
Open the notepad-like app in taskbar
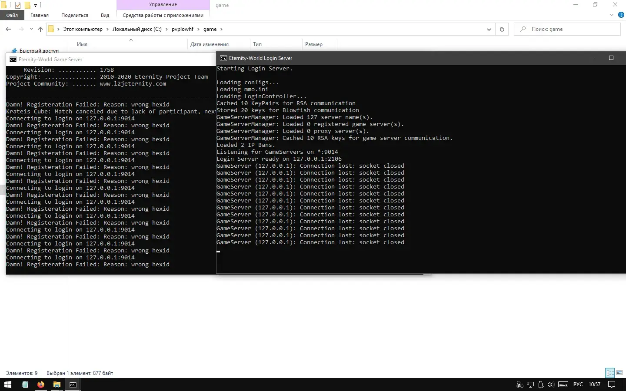click(25, 384)
